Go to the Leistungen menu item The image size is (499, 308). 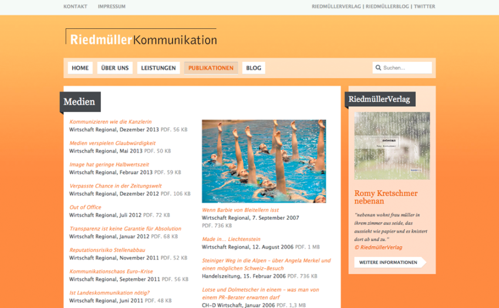(x=159, y=68)
